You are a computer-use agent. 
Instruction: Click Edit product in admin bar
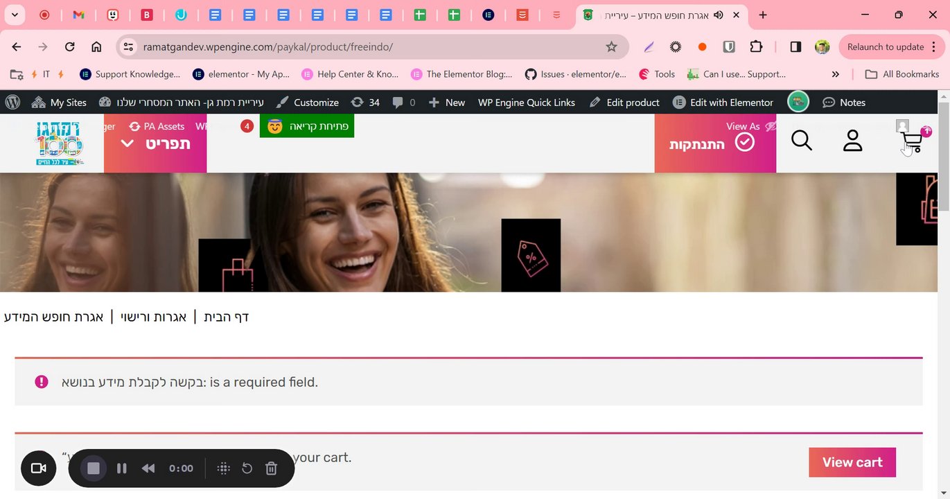point(624,102)
